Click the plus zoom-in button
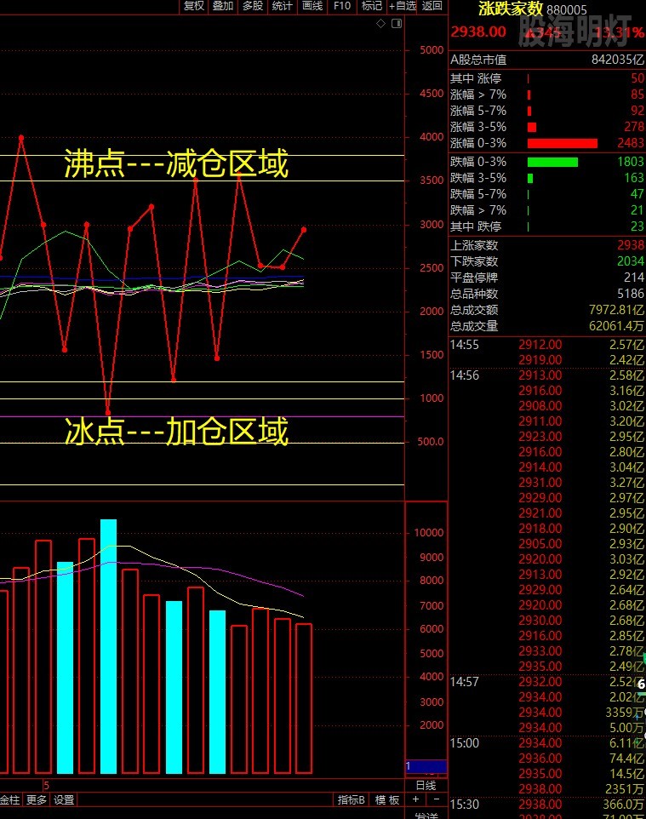The image size is (646, 819). pyautogui.click(x=415, y=800)
